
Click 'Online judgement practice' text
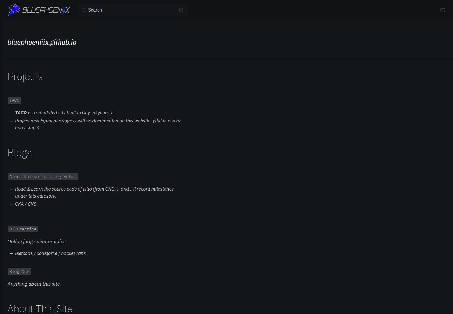coord(37,241)
